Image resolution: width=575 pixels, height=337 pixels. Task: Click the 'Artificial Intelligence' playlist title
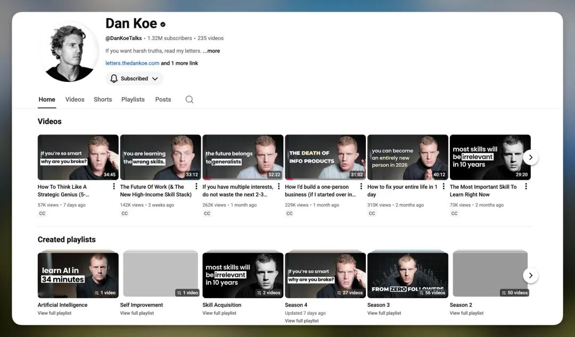[x=63, y=305]
